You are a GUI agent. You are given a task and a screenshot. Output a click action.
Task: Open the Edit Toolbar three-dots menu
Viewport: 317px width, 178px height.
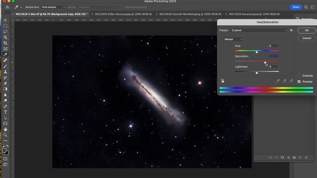(x=5, y=140)
